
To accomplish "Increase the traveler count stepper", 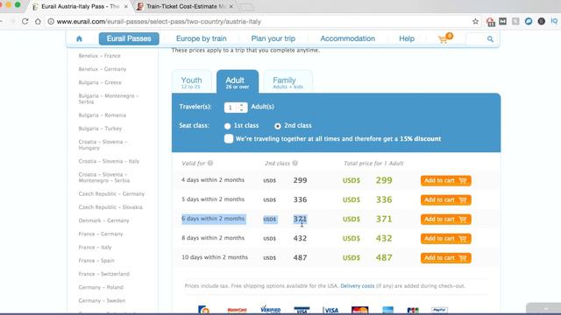I will [242, 105].
